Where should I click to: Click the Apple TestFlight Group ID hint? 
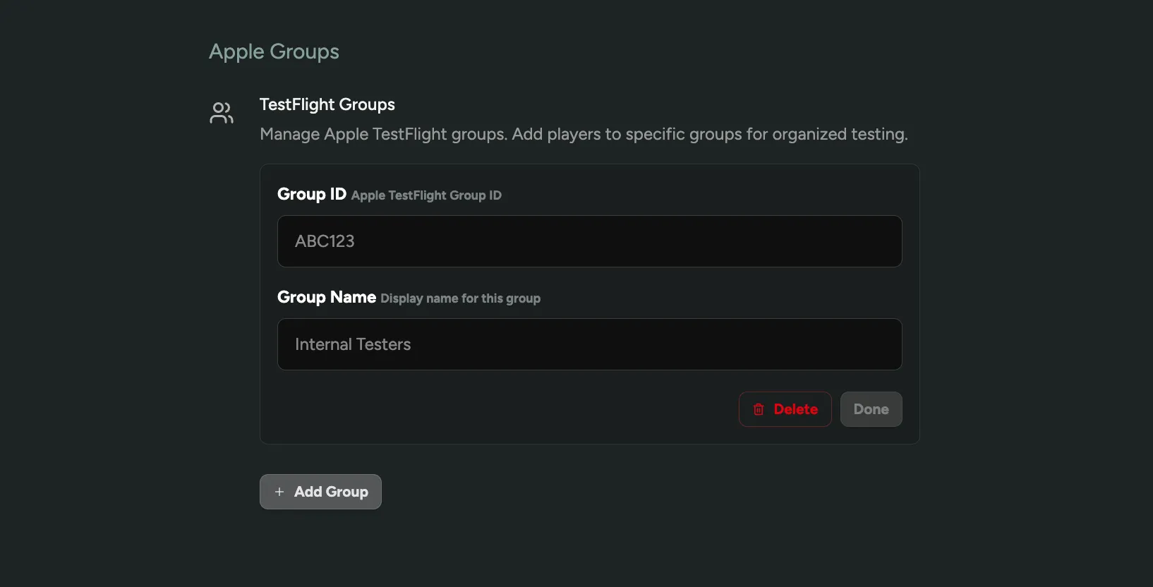click(x=426, y=195)
